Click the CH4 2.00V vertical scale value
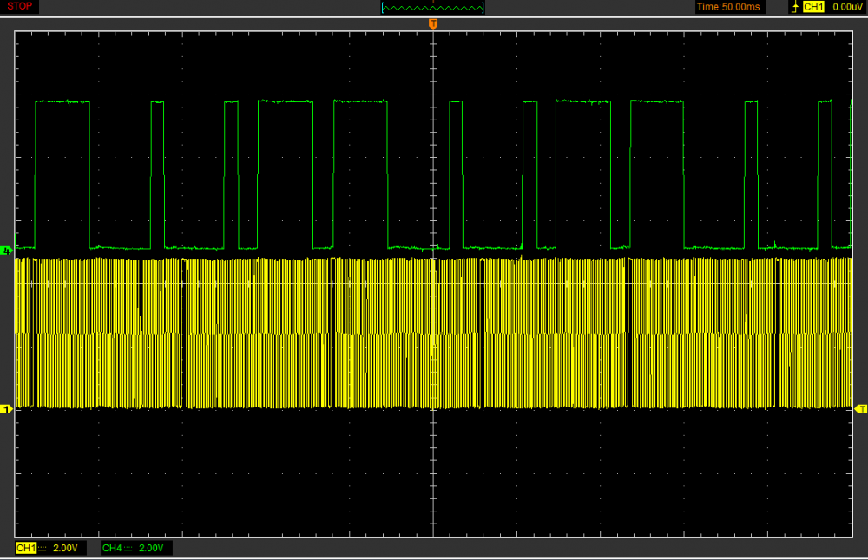868x560 pixels. coord(151,548)
